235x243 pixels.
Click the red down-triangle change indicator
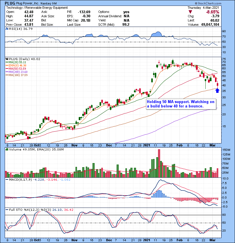pyautogui.click(x=190, y=12)
